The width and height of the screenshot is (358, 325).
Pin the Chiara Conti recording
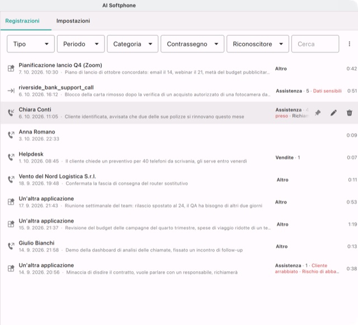(318, 112)
